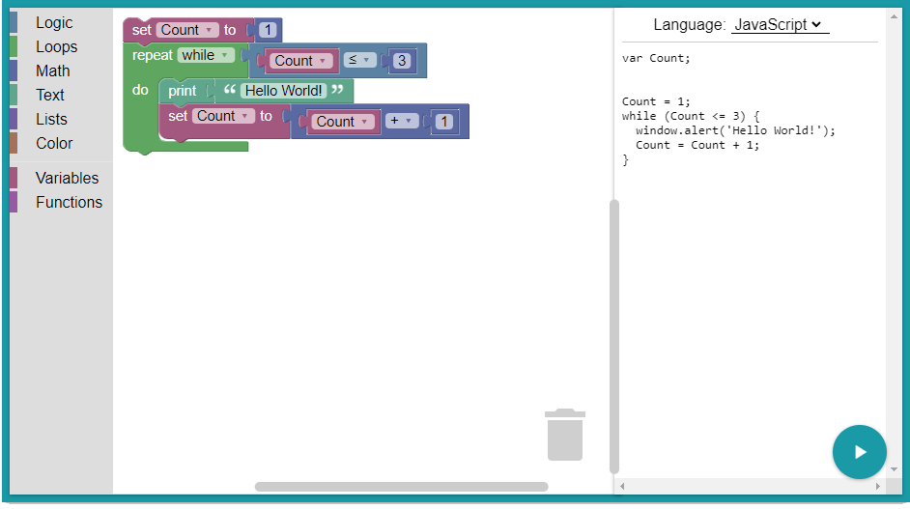Image resolution: width=910 pixels, height=509 pixels.
Task: Click the code panel scroll-up arrow
Action: click(894, 16)
